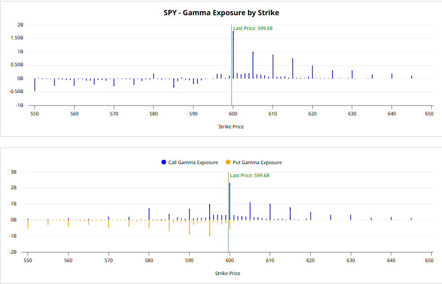Select the tallest bar at strike 600 in top chart
Screen dimensions: 442x284
(x=233, y=55)
